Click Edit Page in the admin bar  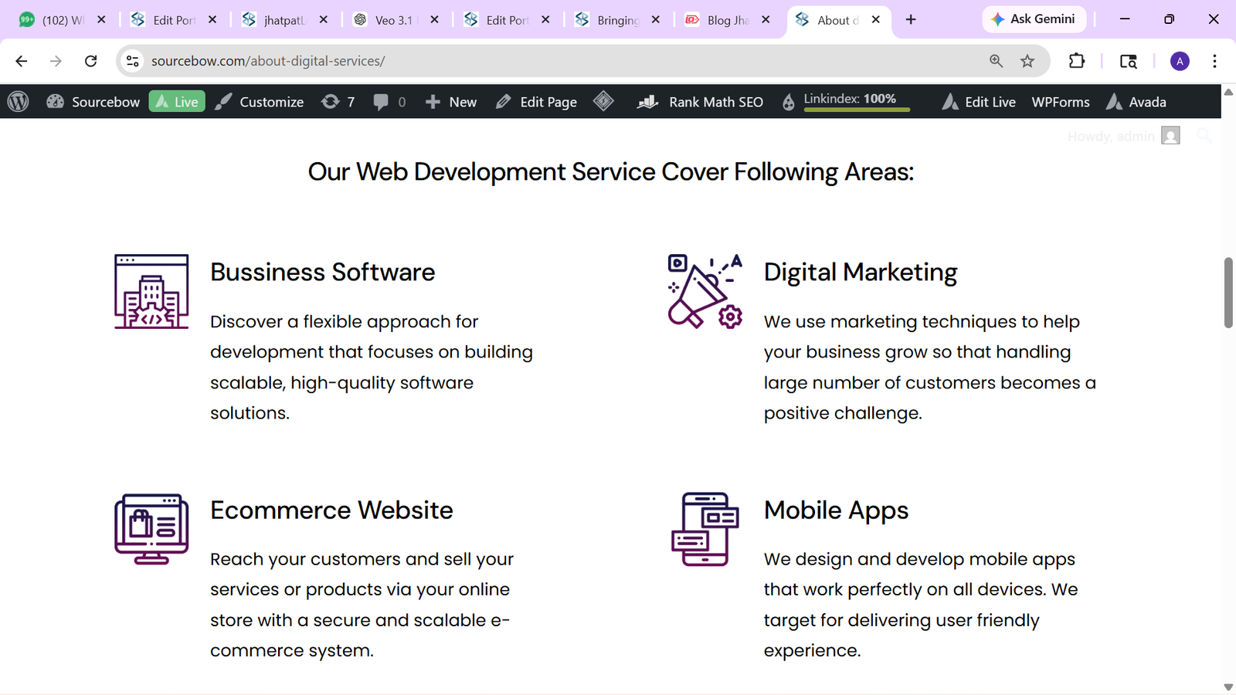pyautogui.click(x=537, y=102)
